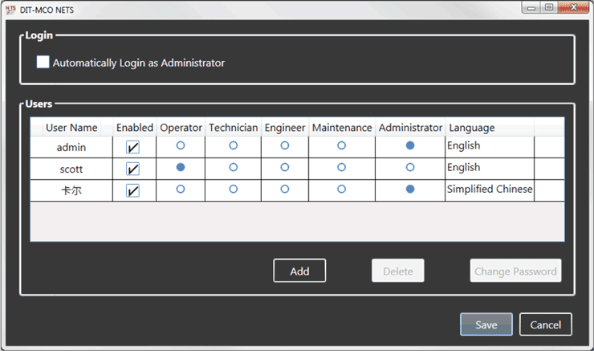Set admin role to Operator

coord(181,146)
